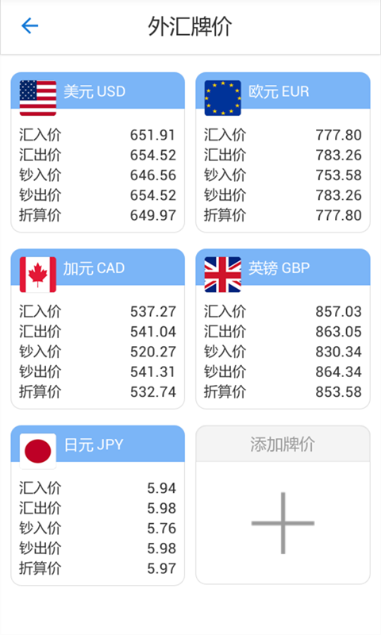Click the 添加牌价 label
381x635 pixels.
click(283, 444)
